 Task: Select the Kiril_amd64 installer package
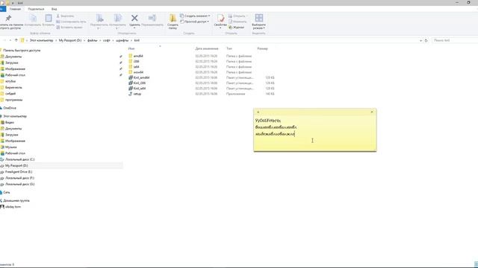[141, 77]
